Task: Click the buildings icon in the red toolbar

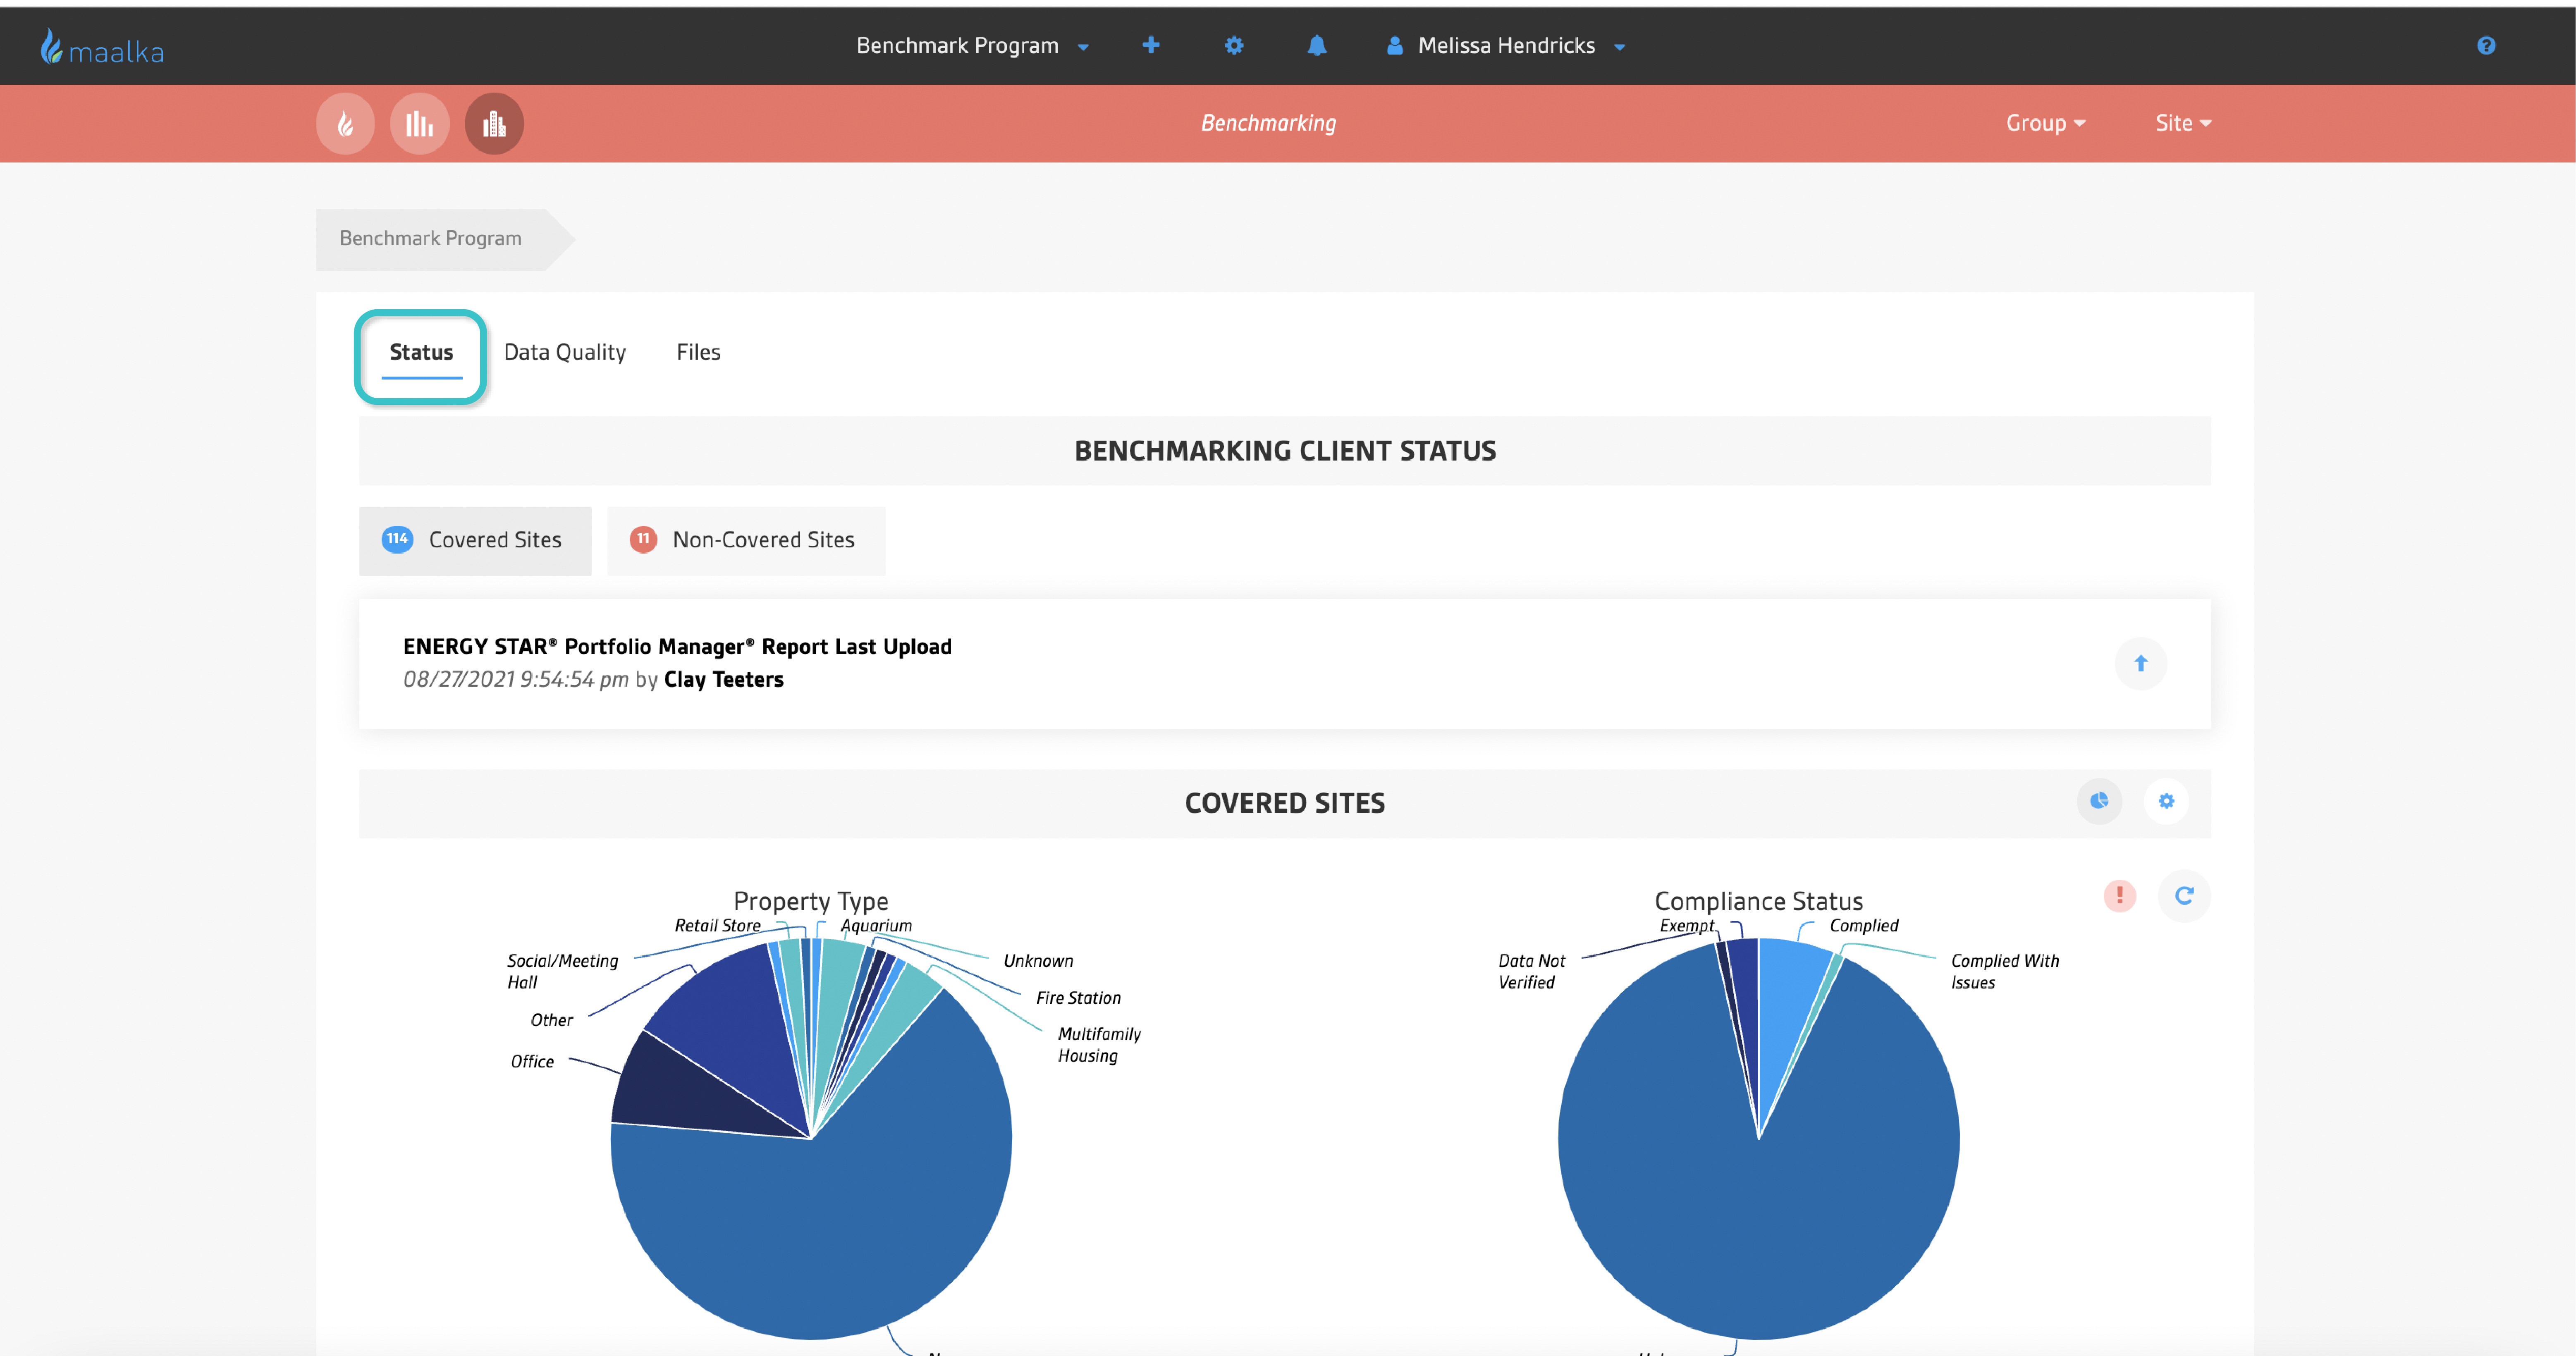Action: tap(494, 123)
